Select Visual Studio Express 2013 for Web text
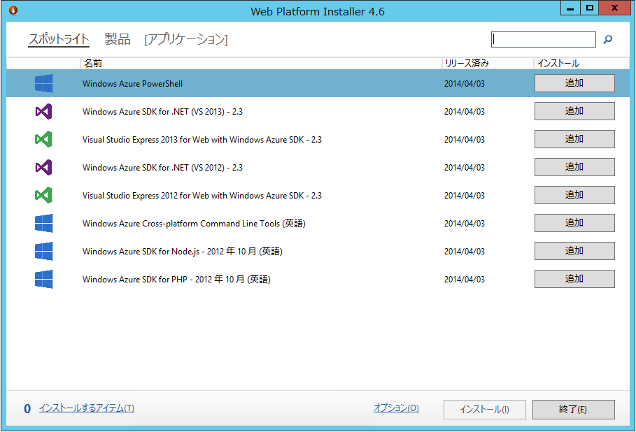 pos(202,139)
